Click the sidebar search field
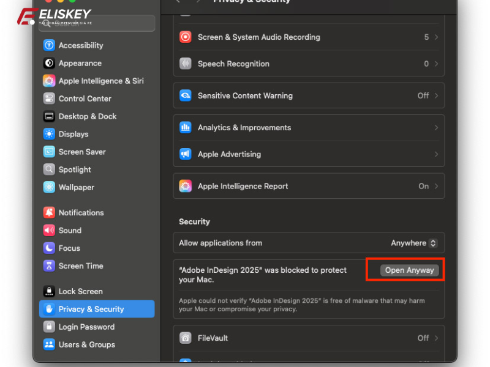The width and height of the screenshot is (490, 367). tap(96, 23)
